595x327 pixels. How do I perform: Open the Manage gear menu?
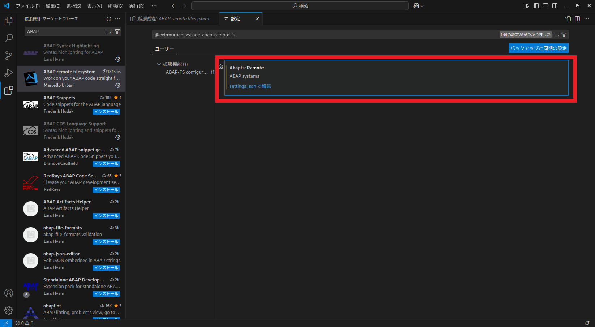click(8, 310)
